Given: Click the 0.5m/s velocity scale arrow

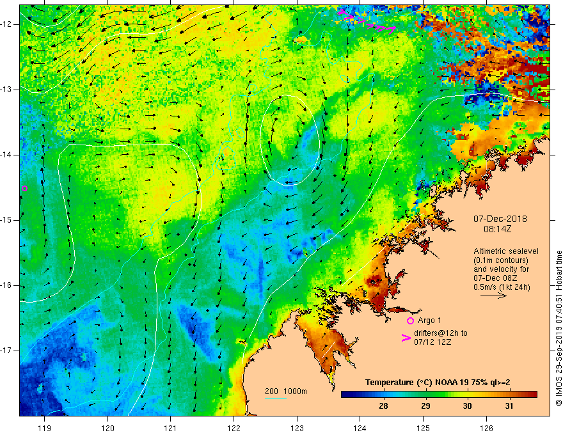Looking at the screenshot, I should click(x=493, y=296).
